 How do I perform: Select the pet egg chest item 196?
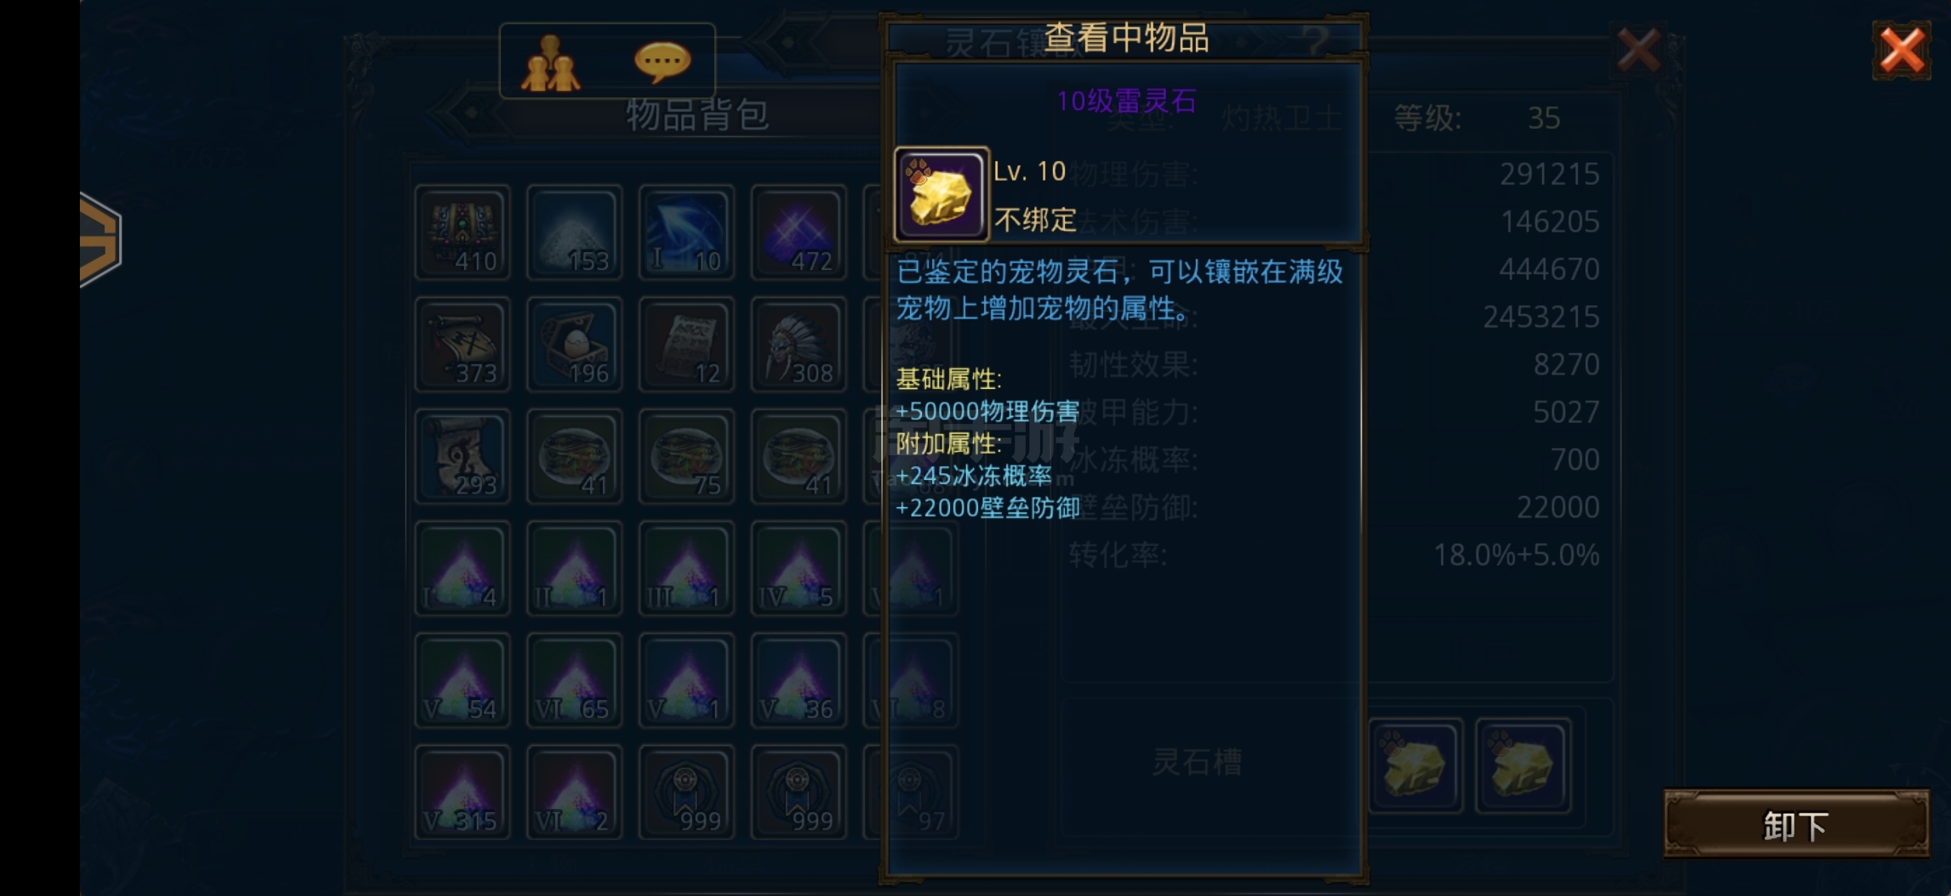(x=574, y=344)
